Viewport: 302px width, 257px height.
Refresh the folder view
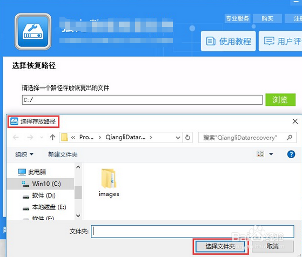point(187,138)
